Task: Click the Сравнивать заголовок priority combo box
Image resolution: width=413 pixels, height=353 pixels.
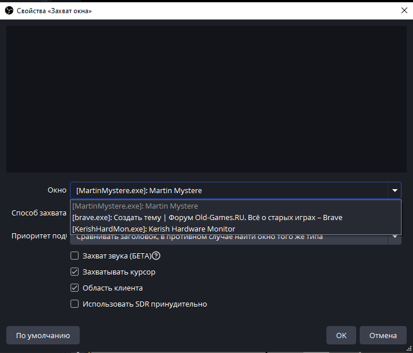Action: click(229, 238)
